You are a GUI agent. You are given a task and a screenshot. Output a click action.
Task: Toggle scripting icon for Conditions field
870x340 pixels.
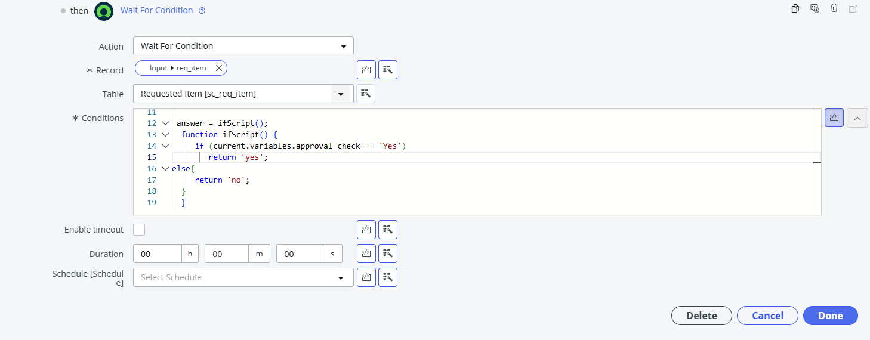point(834,118)
